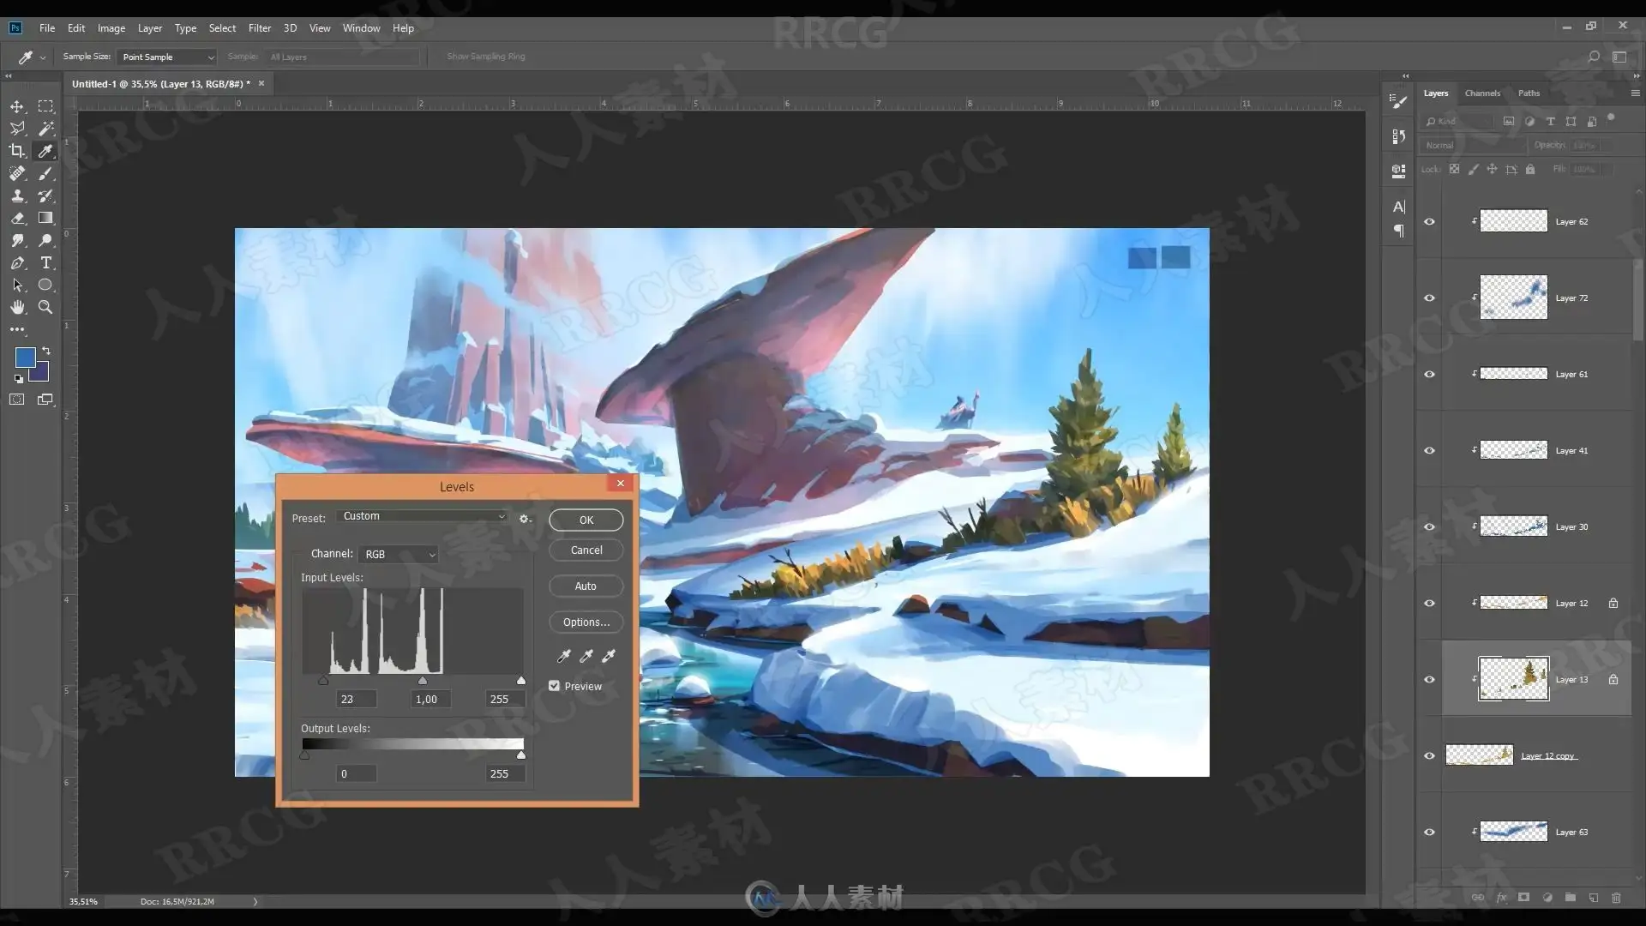
Task: Swap foreground and background colors
Action: click(x=46, y=351)
